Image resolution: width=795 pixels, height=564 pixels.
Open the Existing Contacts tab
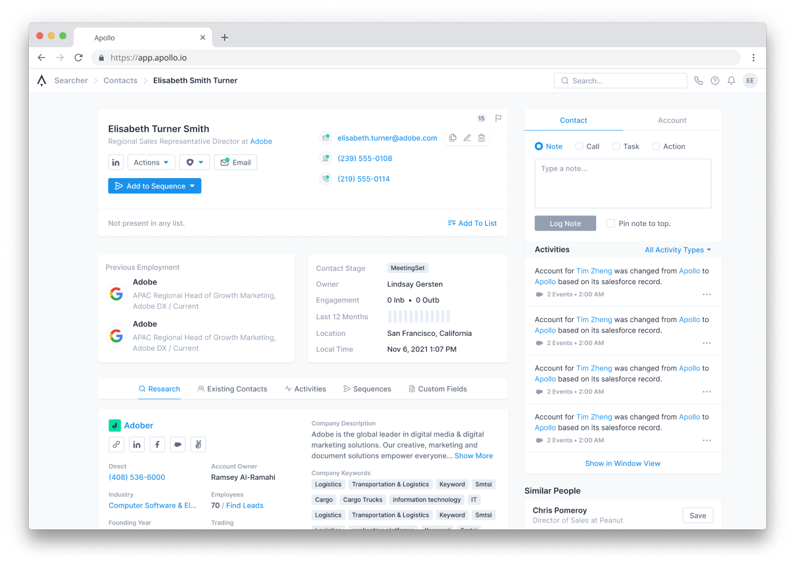pos(232,389)
